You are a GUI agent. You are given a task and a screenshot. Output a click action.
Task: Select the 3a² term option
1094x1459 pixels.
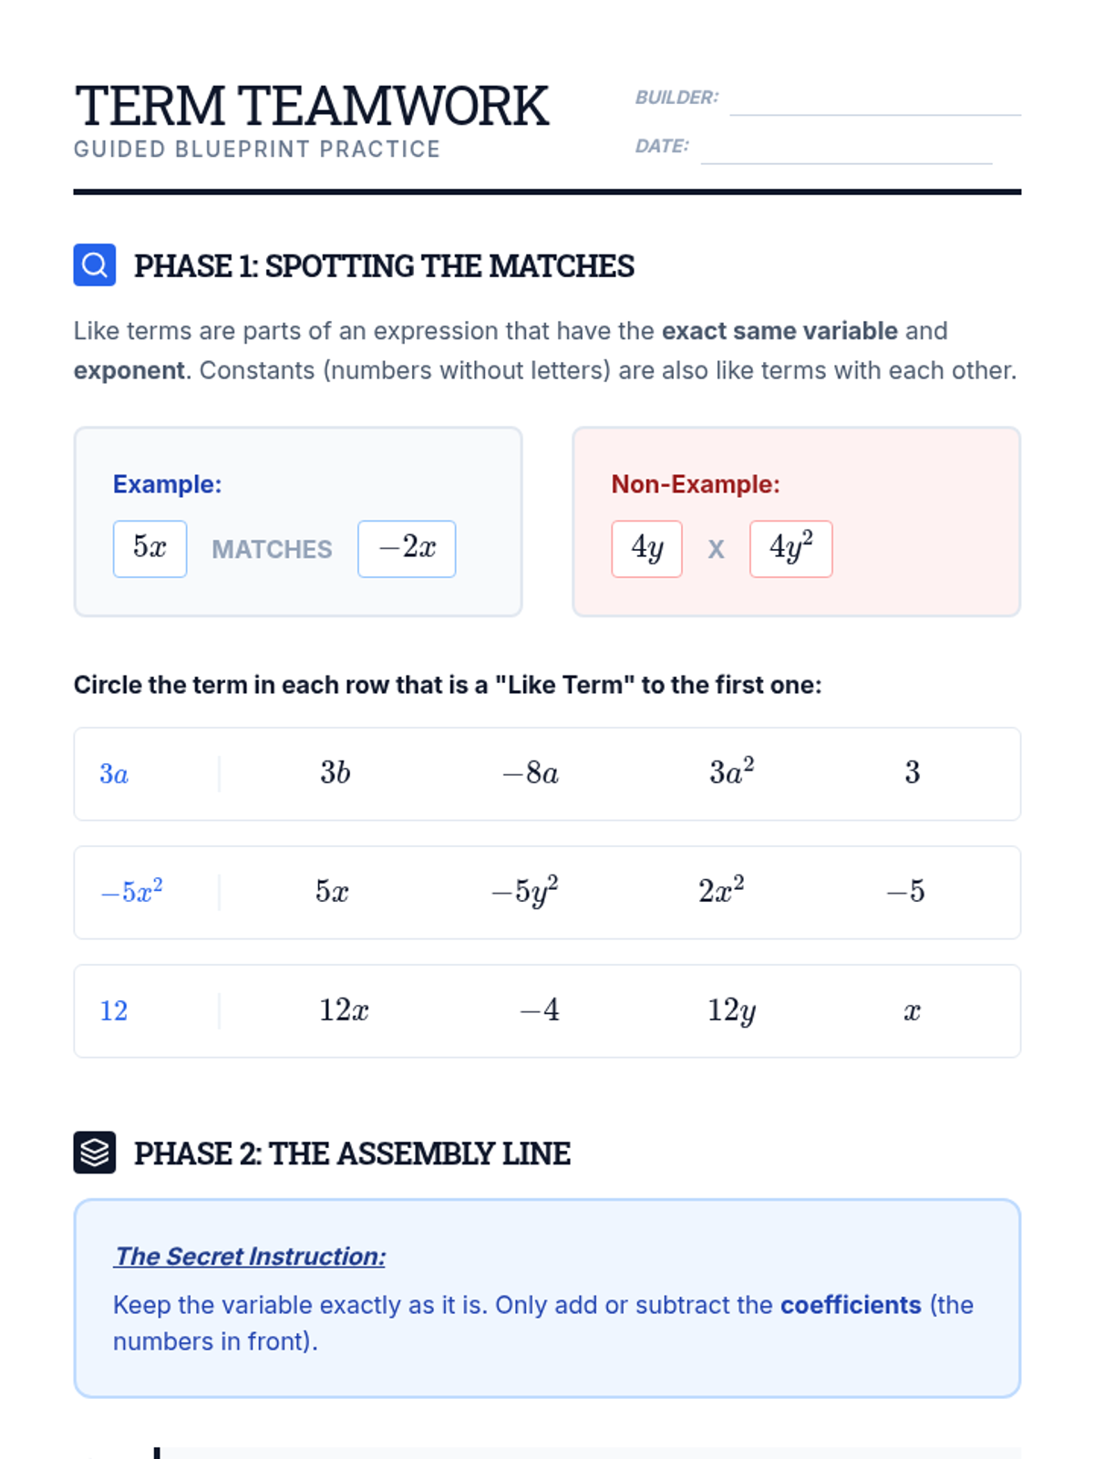[731, 773]
